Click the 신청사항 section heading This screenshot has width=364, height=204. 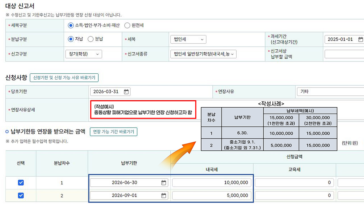pos(17,77)
